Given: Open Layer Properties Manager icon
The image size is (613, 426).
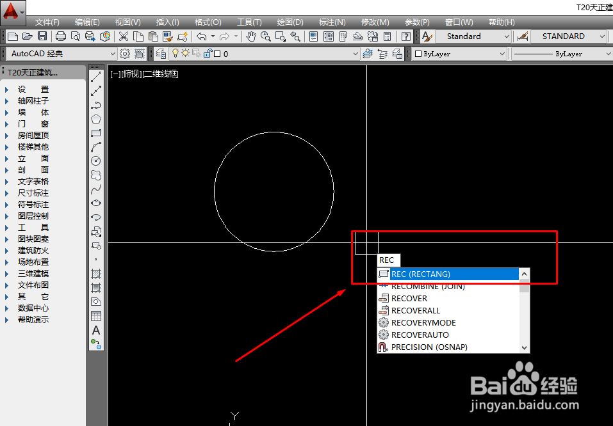Looking at the screenshot, I should pyautogui.click(x=161, y=54).
